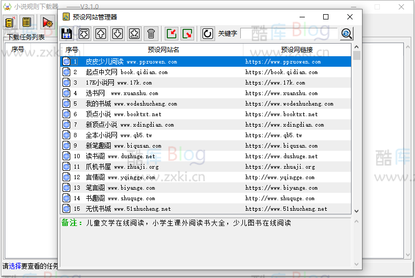Click the site list scrollbar thumb

coord(357,55)
